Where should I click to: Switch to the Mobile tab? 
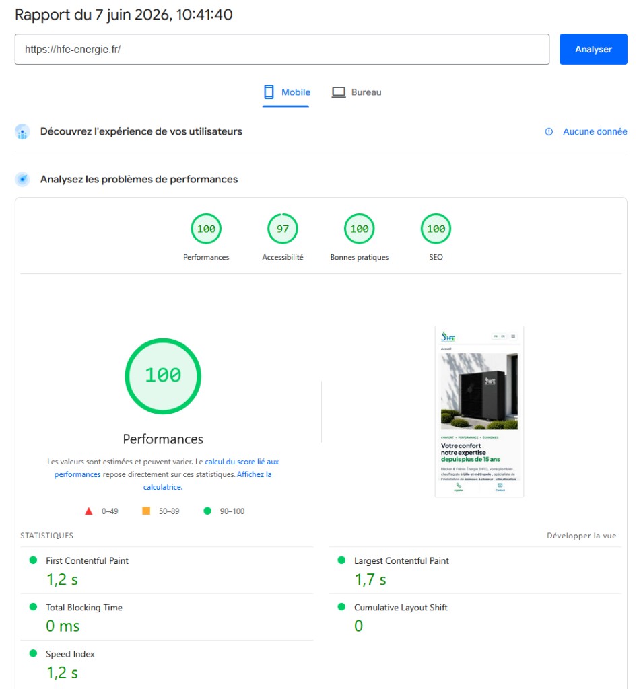(x=286, y=92)
